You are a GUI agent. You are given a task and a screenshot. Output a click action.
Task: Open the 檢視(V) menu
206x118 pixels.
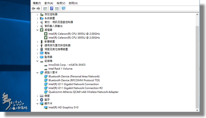[x=61, y=3]
